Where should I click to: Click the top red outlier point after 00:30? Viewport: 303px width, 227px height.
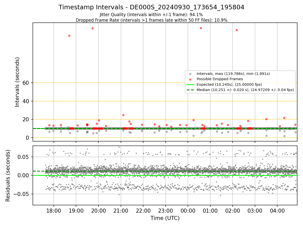pyautogui.click(x=201, y=28)
